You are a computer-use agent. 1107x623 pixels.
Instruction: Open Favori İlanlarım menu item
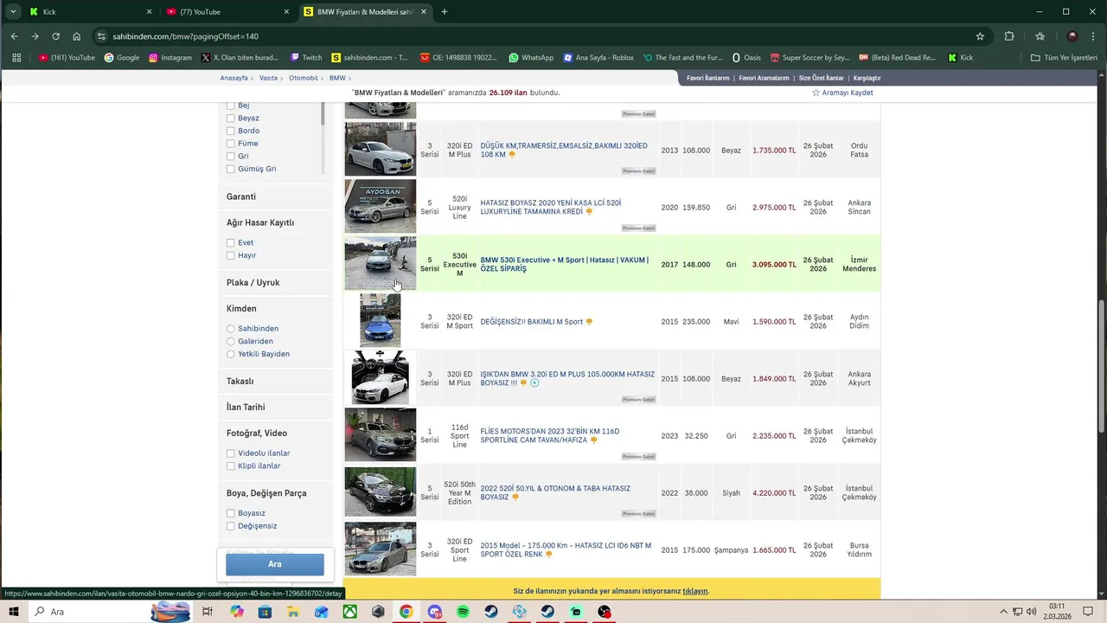[708, 78]
